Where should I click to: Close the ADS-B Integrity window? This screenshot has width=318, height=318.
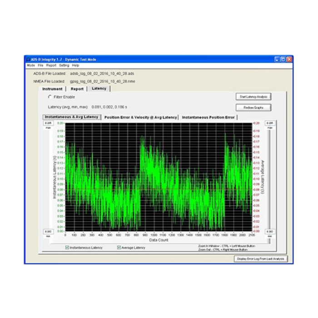click(x=289, y=59)
